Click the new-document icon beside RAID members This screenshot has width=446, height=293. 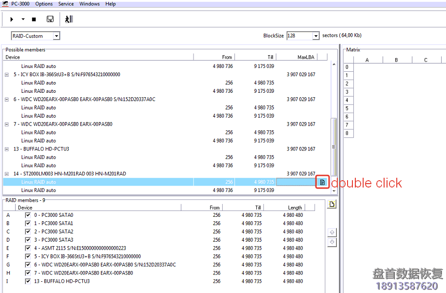(x=332, y=204)
